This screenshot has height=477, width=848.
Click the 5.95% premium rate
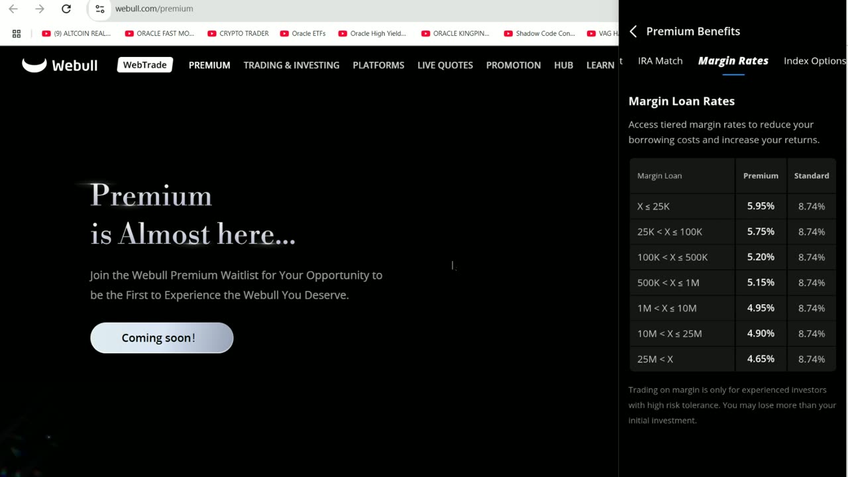(x=761, y=206)
